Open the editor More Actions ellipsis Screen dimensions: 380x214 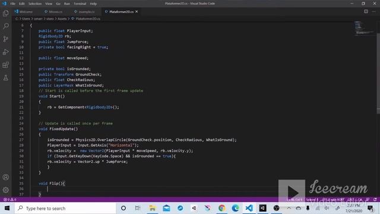[x=373, y=11]
